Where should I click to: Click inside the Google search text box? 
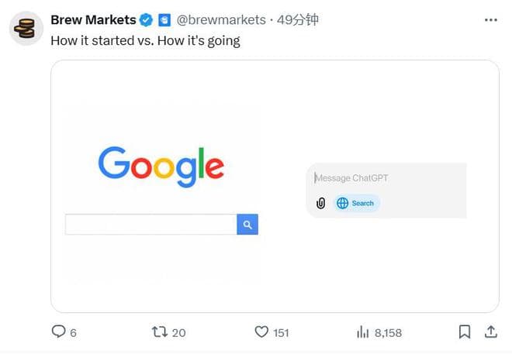(150, 225)
